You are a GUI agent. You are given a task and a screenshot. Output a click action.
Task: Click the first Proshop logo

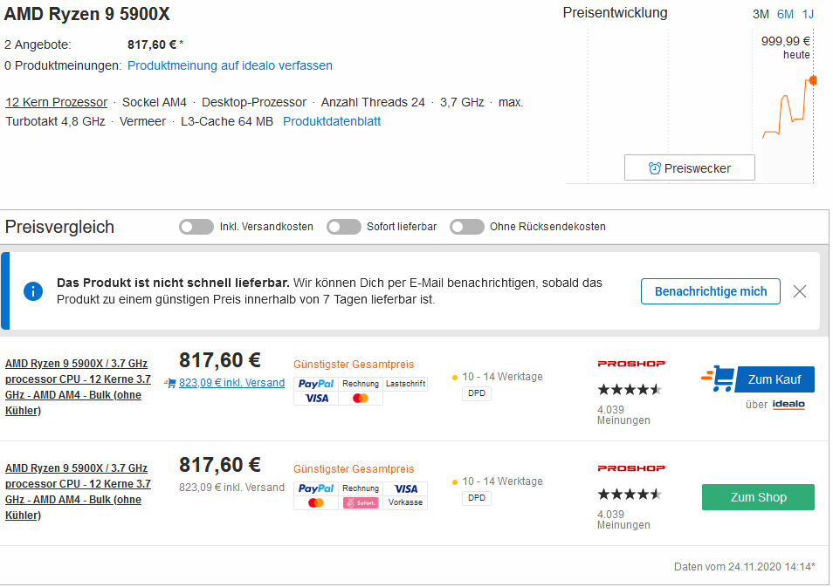631,364
